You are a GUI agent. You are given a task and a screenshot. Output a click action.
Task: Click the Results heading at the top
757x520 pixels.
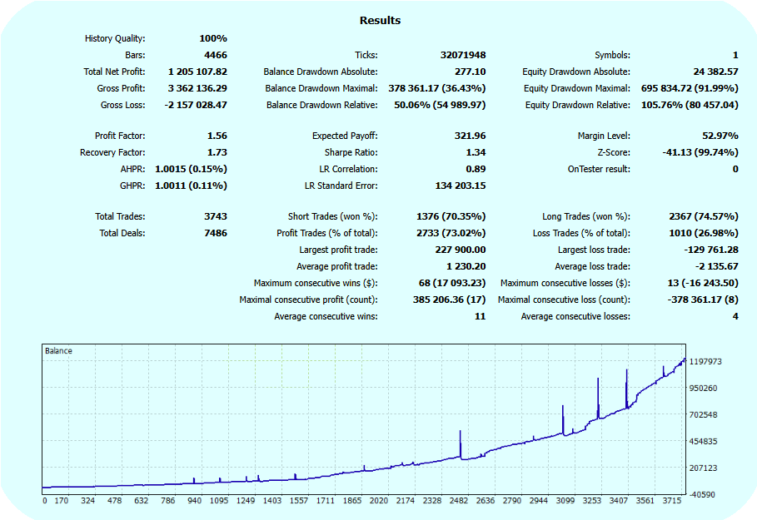[380, 20]
